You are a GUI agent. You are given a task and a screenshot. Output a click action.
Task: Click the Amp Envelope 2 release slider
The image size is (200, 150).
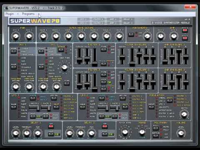coord(186,82)
